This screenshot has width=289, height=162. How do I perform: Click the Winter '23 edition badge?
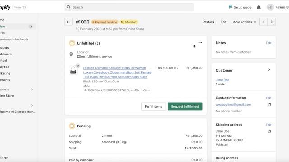pyautogui.click(x=20, y=7)
